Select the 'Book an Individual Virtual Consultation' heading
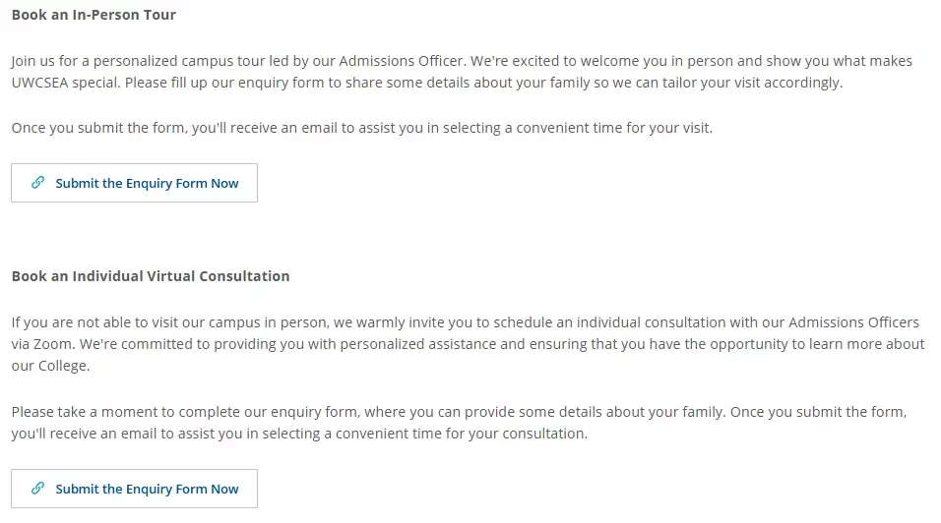Image resolution: width=941 pixels, height=523 pixels. click(x=151, y=276)
